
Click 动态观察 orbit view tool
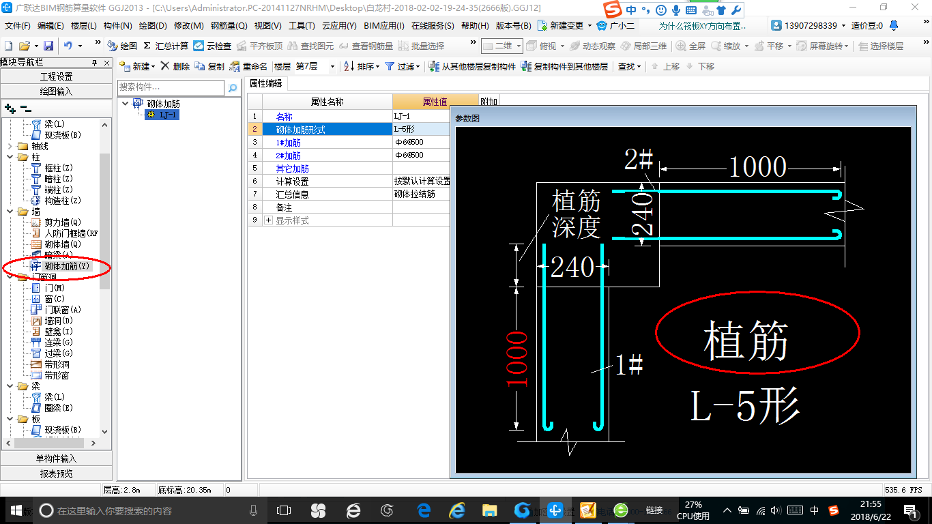[592, 46]
